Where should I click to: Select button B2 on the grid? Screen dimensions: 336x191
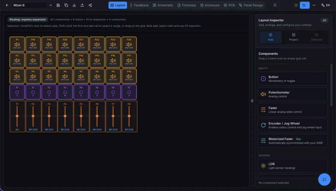coord(49,92)
